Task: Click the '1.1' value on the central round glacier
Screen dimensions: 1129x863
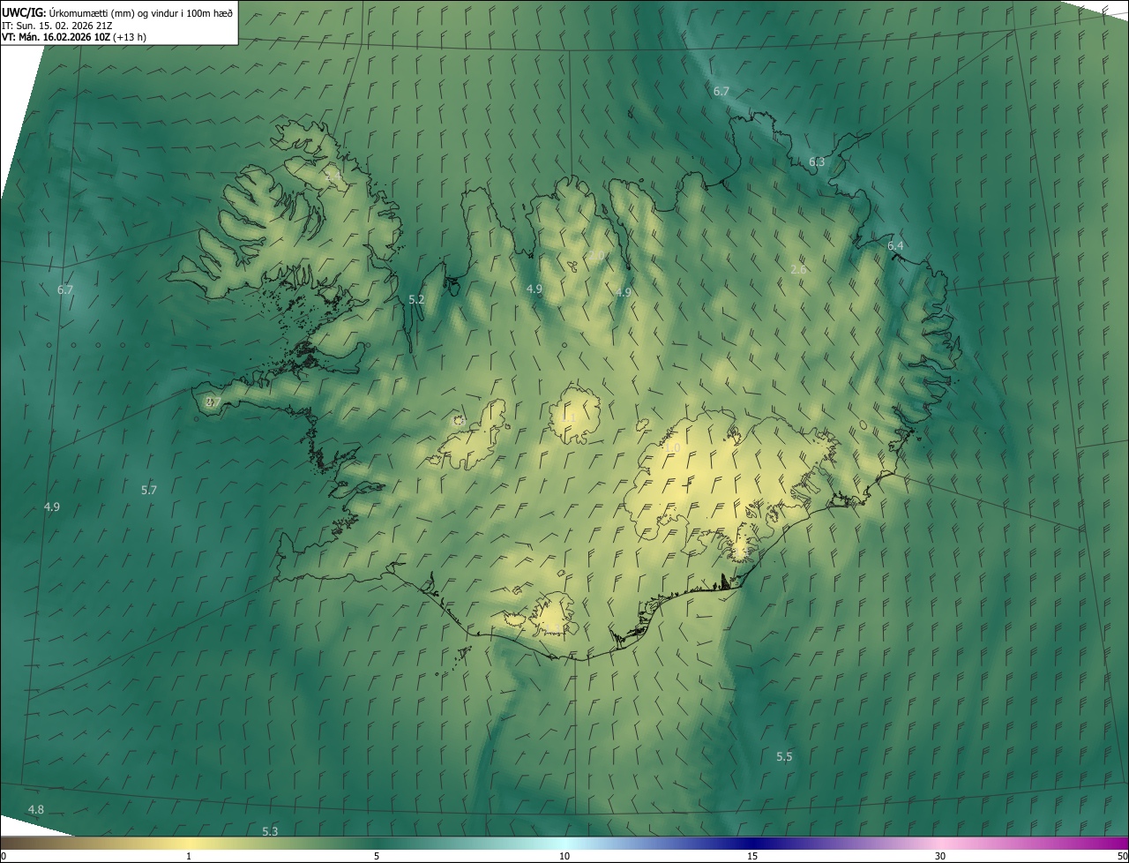Action: click(569, 417)
